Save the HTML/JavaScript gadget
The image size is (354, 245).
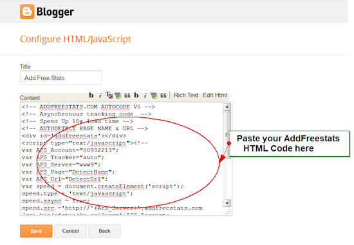click(x=36, y=231)
